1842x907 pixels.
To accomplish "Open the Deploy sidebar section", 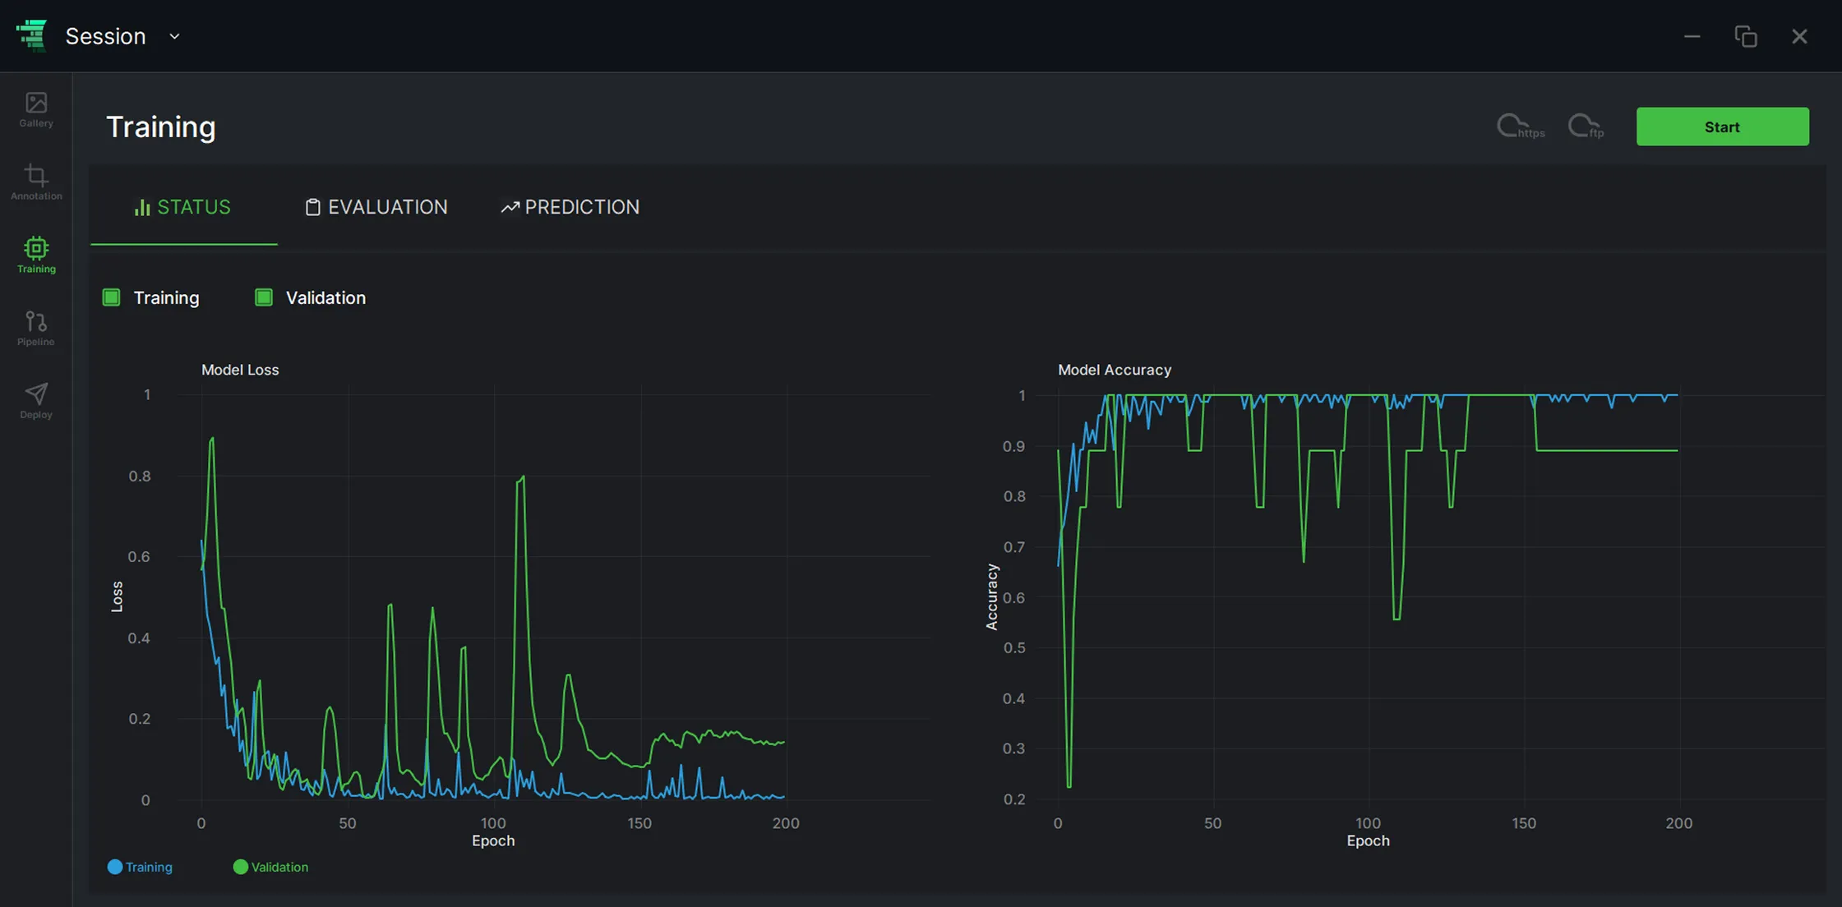I will tap(36, 401).
